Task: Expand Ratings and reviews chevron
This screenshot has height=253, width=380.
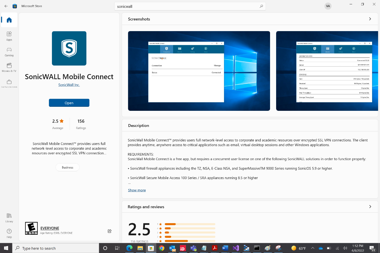Action: pos(370,207)
